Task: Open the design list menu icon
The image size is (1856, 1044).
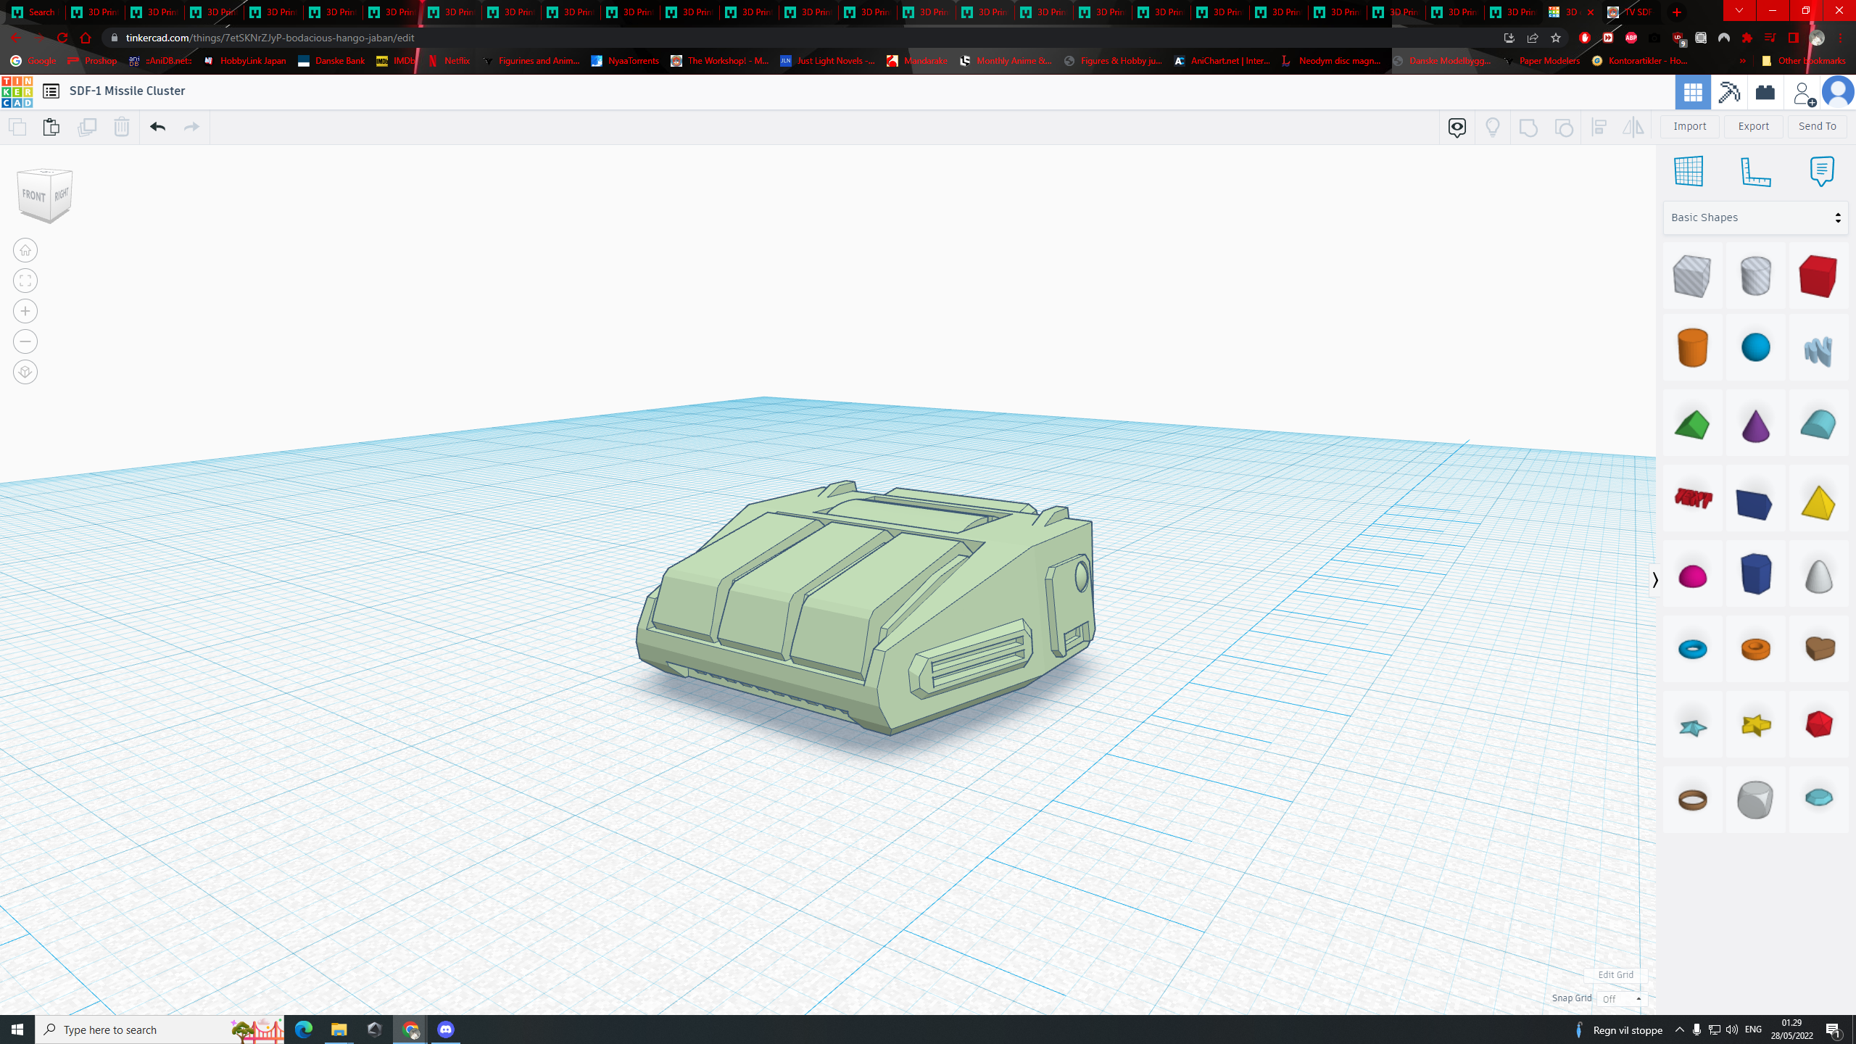Action: click(x=51, y=91)
